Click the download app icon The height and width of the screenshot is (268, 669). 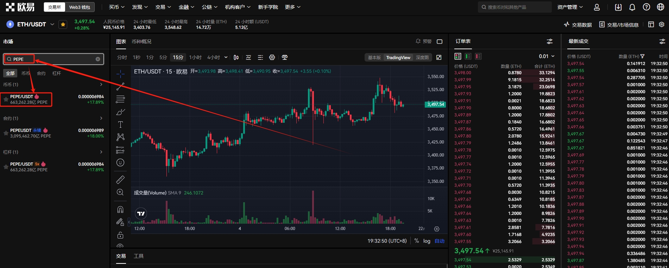pyautogui.click(x=618, y=7)
